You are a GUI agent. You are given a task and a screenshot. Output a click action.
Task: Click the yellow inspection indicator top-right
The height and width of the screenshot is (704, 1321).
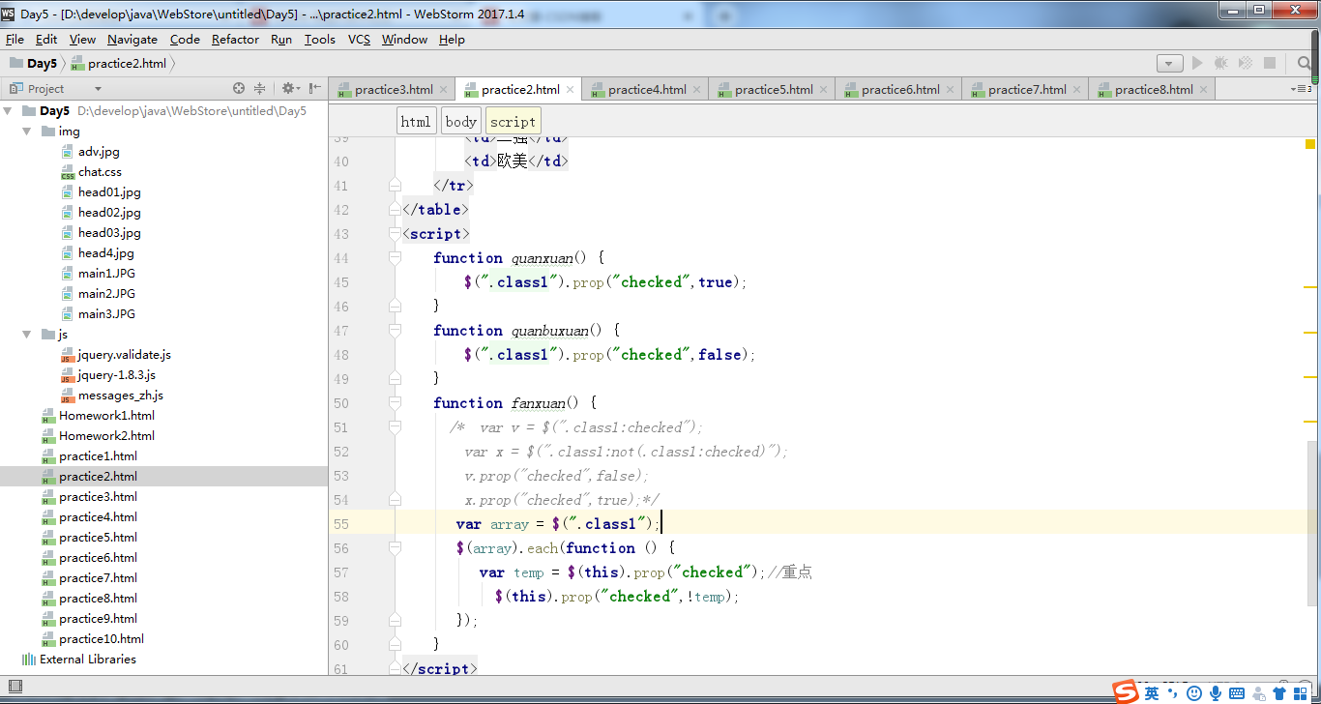click(1310, 144)
